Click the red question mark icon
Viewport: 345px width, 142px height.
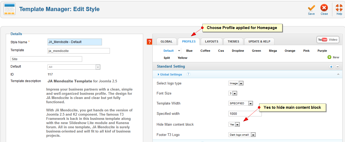tap(150, 42)
